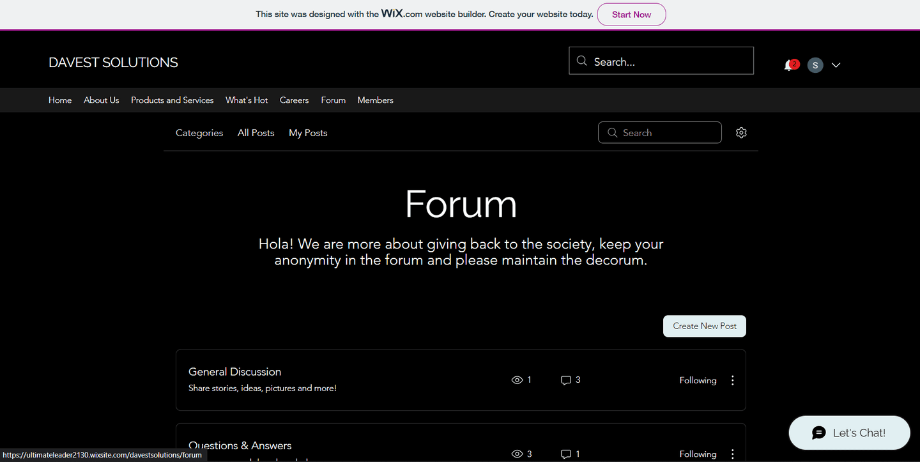This screenshot has width=920, height=462.
Task: Focus the forum Search field
Action: coord(660,132)
